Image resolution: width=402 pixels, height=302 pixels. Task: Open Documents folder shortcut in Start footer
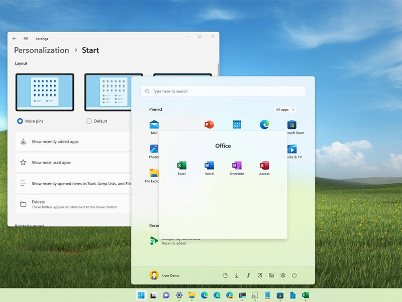[x=225, y=275]
